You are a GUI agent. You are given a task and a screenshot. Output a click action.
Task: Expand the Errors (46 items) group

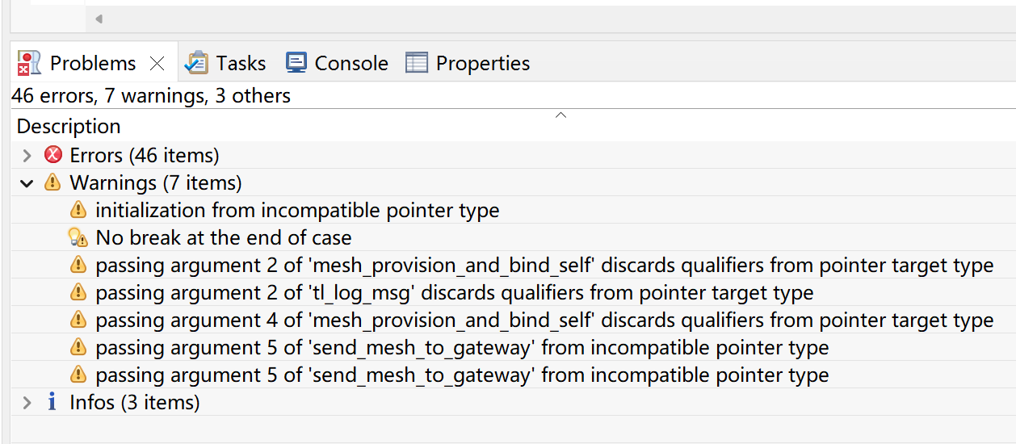point(27,155)
